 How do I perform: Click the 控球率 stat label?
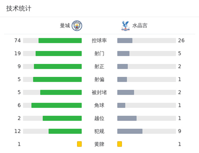[x=99, y=41]
